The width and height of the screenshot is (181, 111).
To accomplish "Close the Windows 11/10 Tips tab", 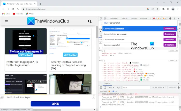I will click(35, 4).
